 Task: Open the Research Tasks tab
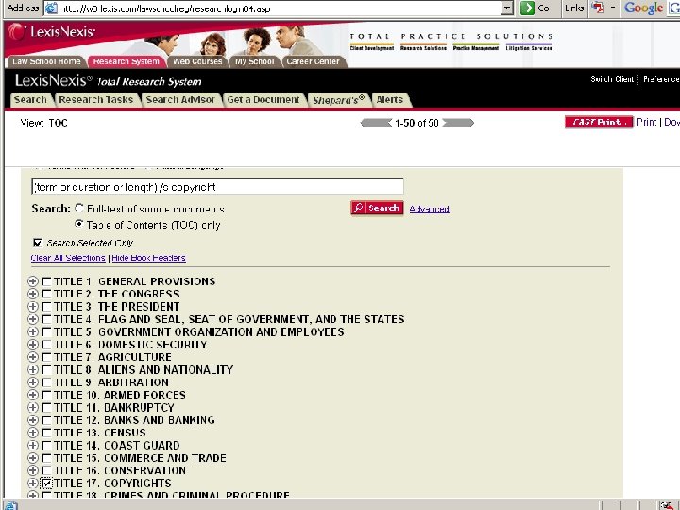pos(96,100)
